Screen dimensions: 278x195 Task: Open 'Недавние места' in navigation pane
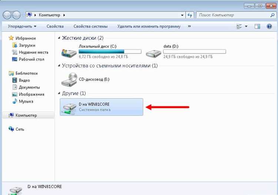tap(33, 52)
